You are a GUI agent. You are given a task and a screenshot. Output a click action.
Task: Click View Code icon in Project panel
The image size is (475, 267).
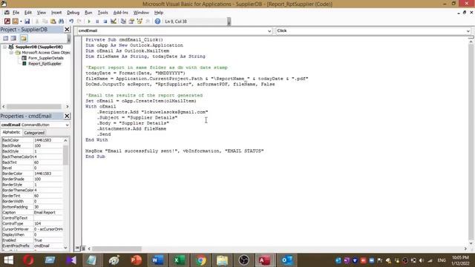pos(5,38)
